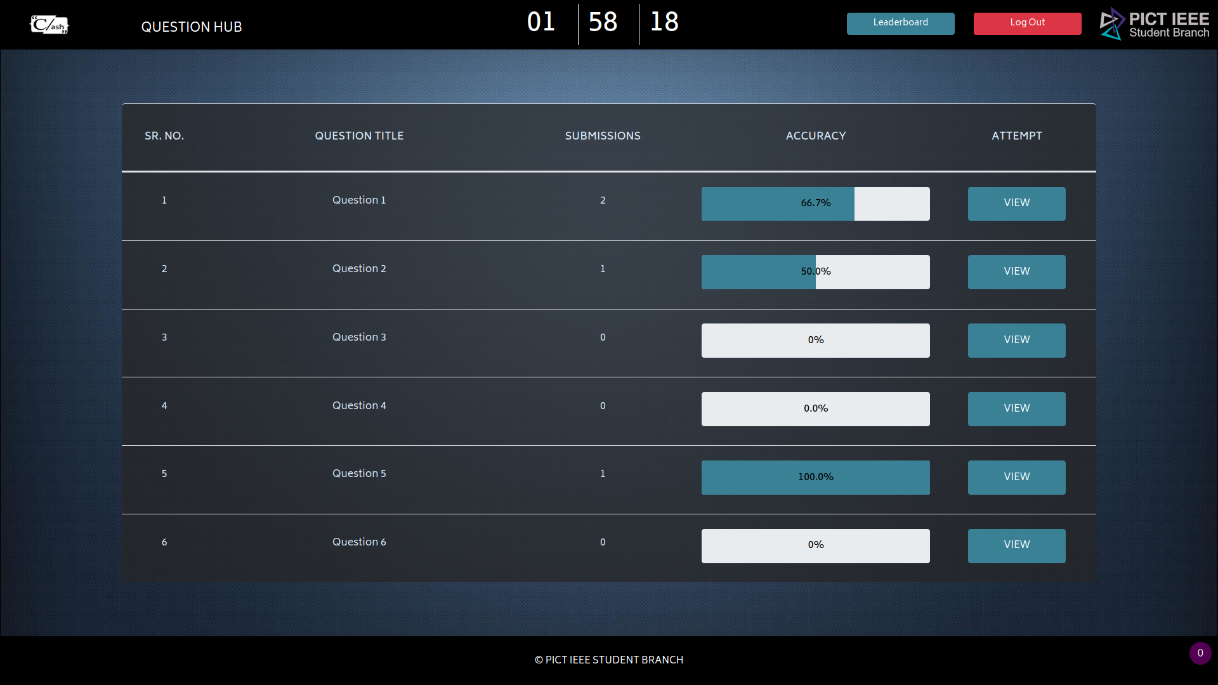Select VIEW for Question 6

pos(1016,545)
